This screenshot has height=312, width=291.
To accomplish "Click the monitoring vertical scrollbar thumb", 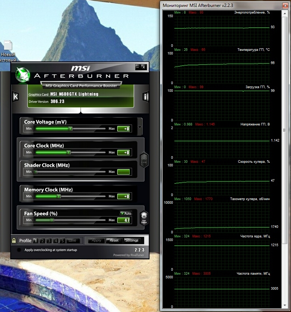I will (x=285, y=130).
